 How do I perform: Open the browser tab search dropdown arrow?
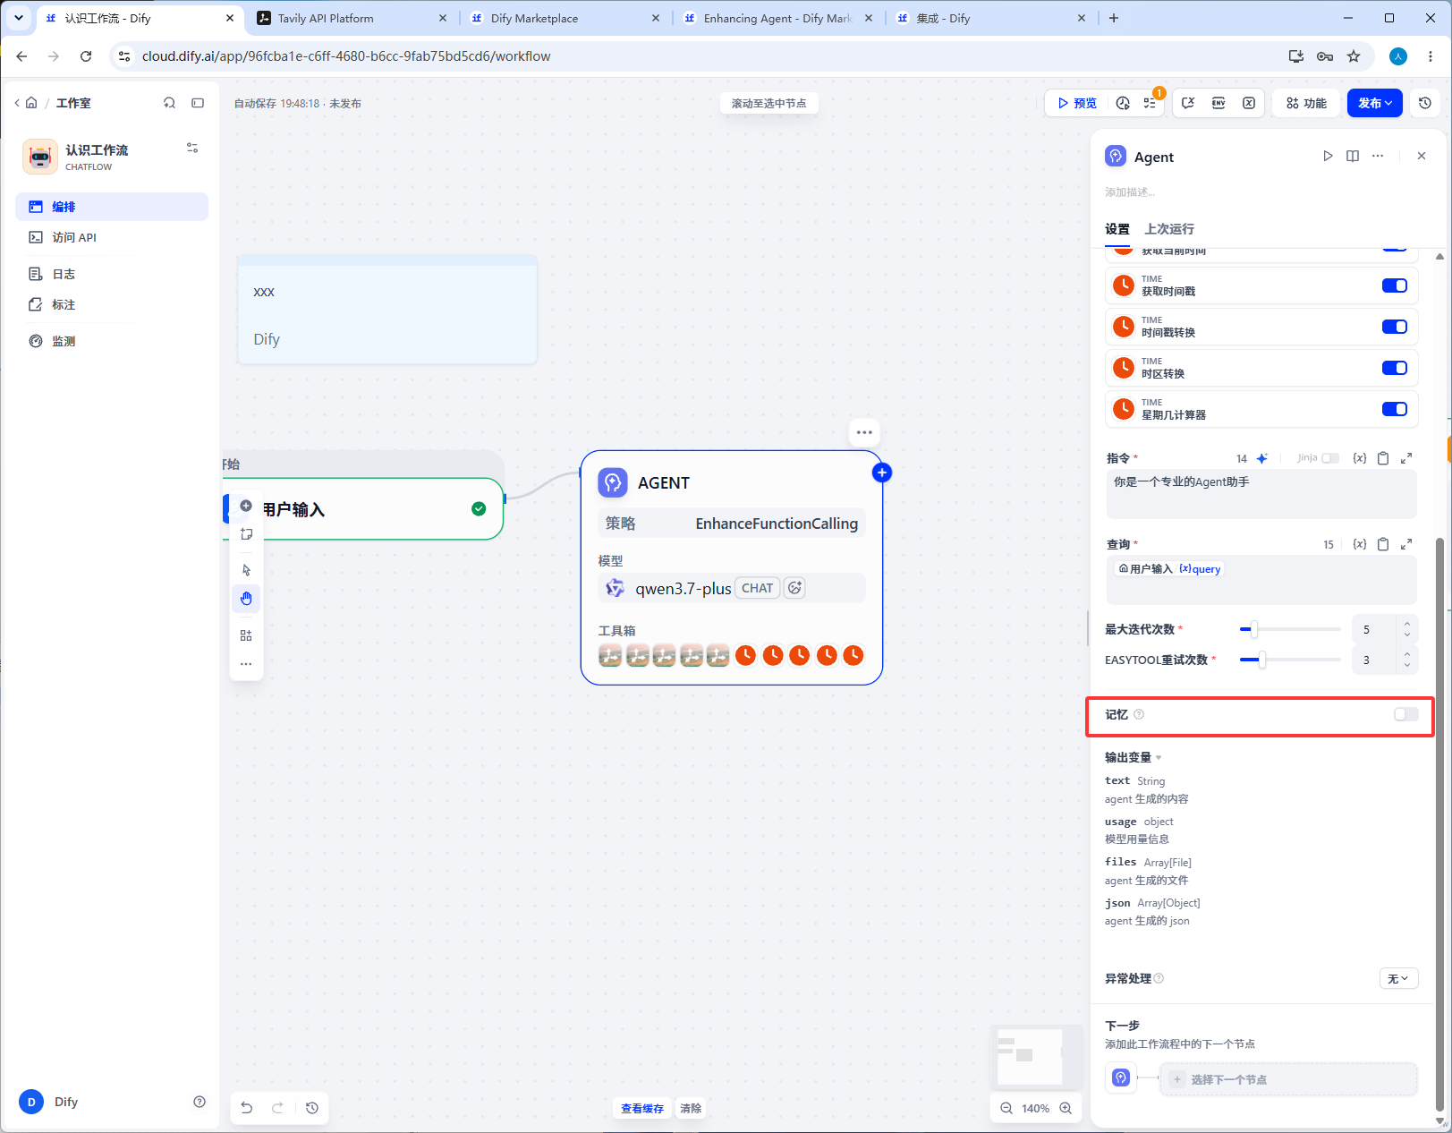coord(19,18)
